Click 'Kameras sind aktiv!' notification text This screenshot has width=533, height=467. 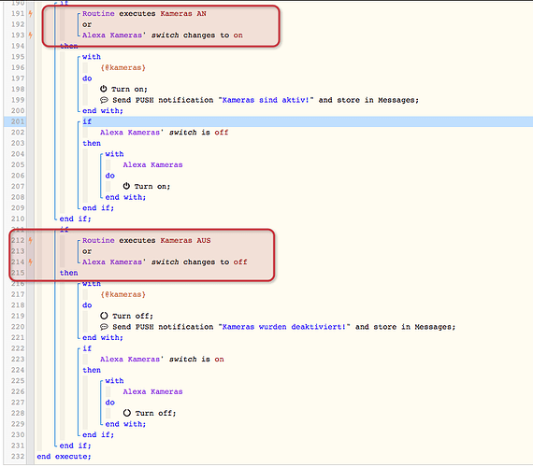266,100
